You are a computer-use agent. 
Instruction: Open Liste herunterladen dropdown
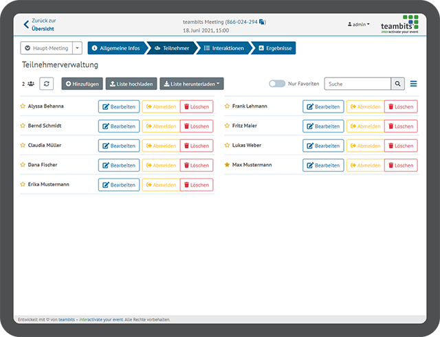pyautogui.click(x=192, y=84)
